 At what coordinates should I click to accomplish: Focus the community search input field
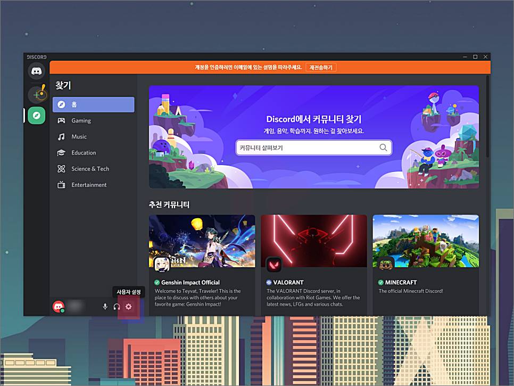click(x=314, y=147)
